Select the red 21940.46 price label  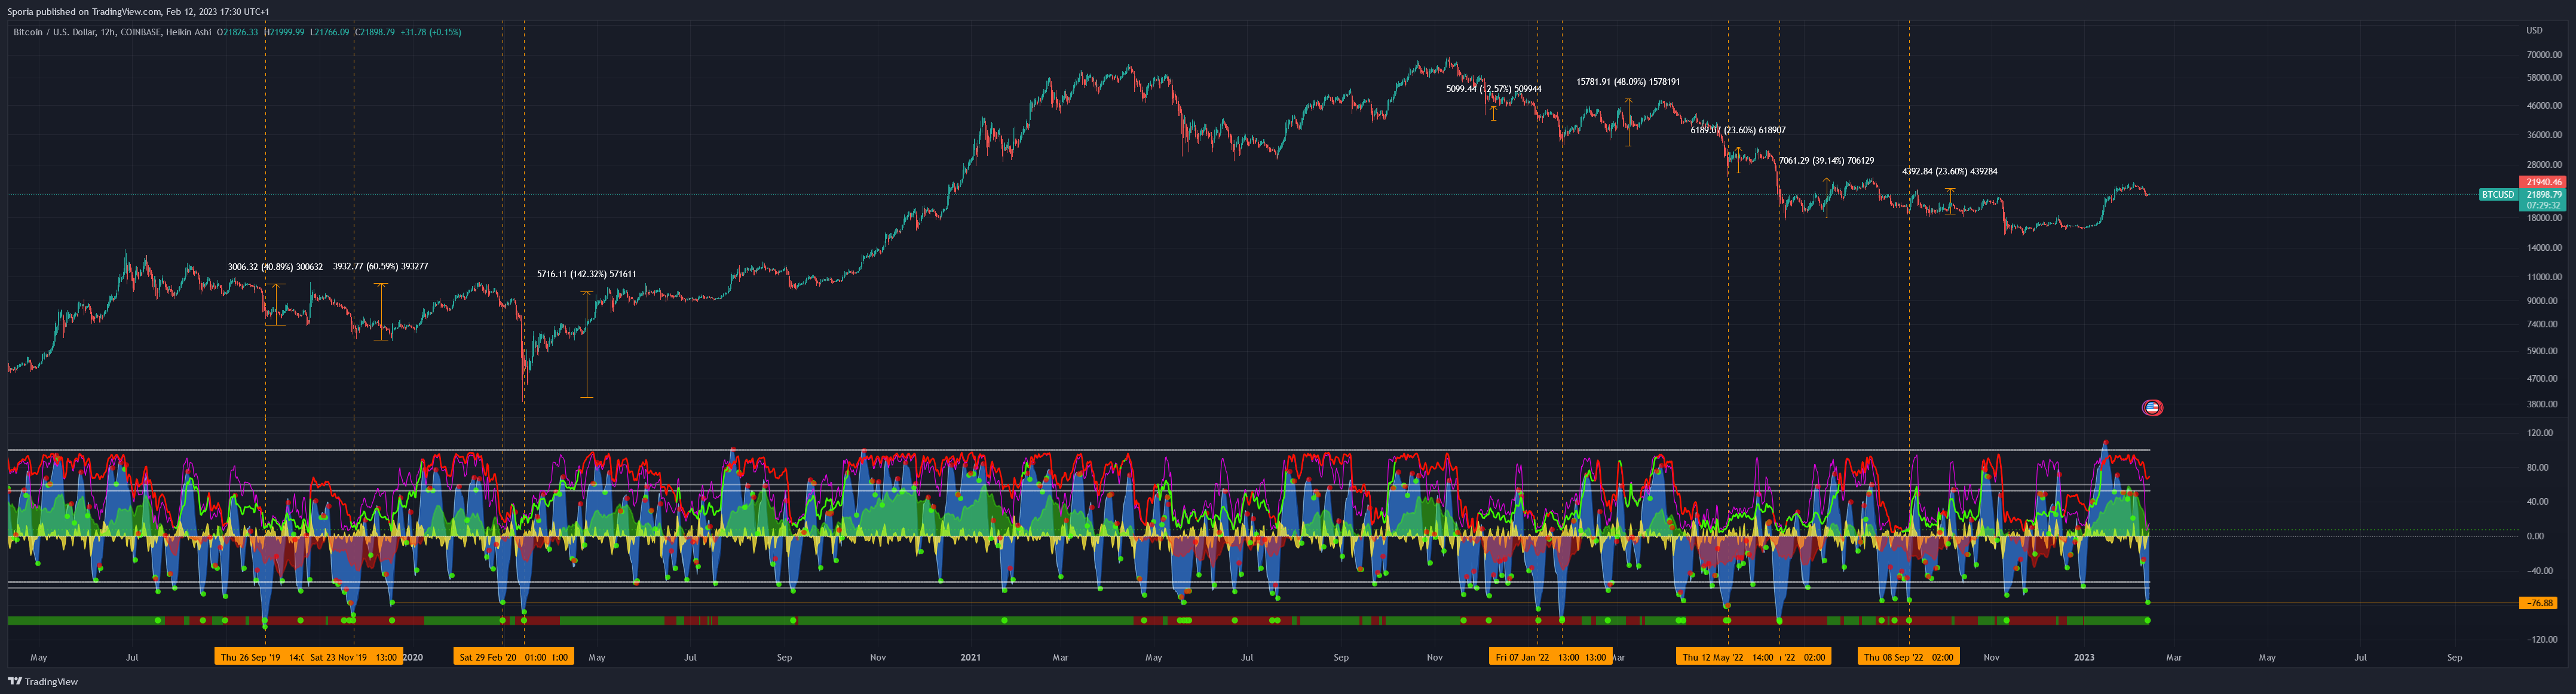coord(2544,183)
